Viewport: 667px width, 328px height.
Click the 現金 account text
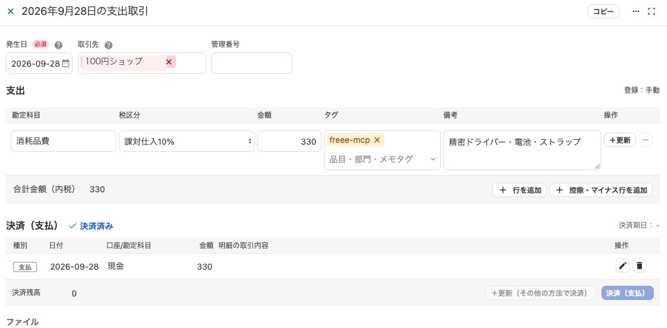point(116,267)
